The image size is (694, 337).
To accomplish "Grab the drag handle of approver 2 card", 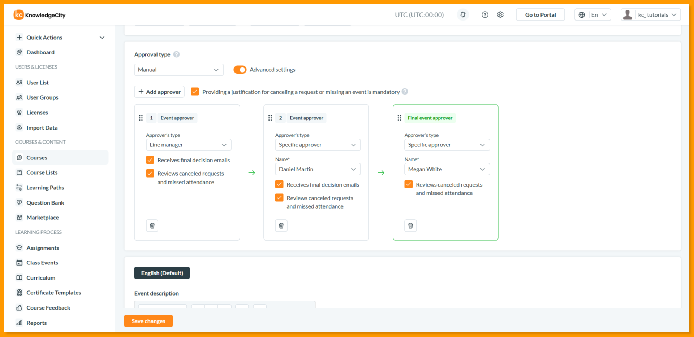I will pyautogui.click(x=270, y=118).
